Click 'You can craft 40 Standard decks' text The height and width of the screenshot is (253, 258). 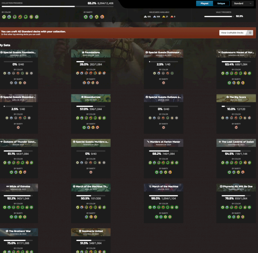34,31
